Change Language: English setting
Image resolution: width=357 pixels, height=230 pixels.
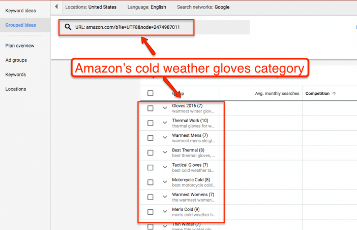click(x=146, y=7)
